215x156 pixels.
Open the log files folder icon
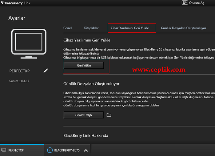pyautogui.click(x=109, y=115)
